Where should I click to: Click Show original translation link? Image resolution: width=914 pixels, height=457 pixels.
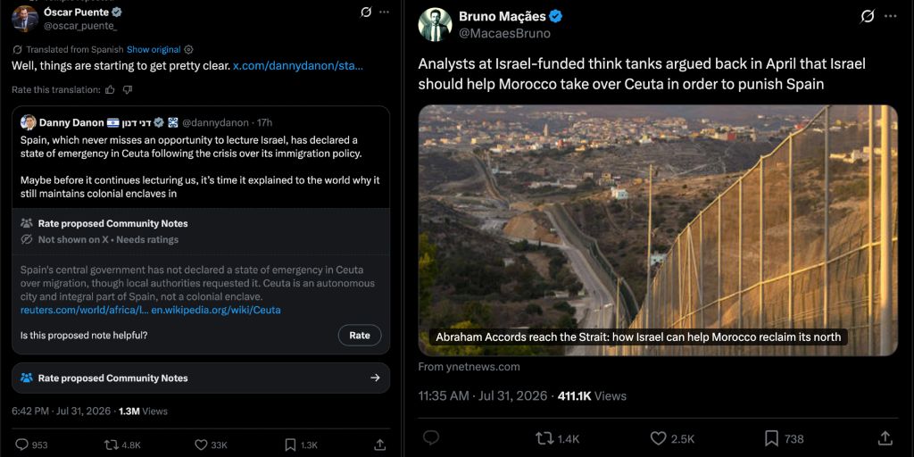coord(154,50)
